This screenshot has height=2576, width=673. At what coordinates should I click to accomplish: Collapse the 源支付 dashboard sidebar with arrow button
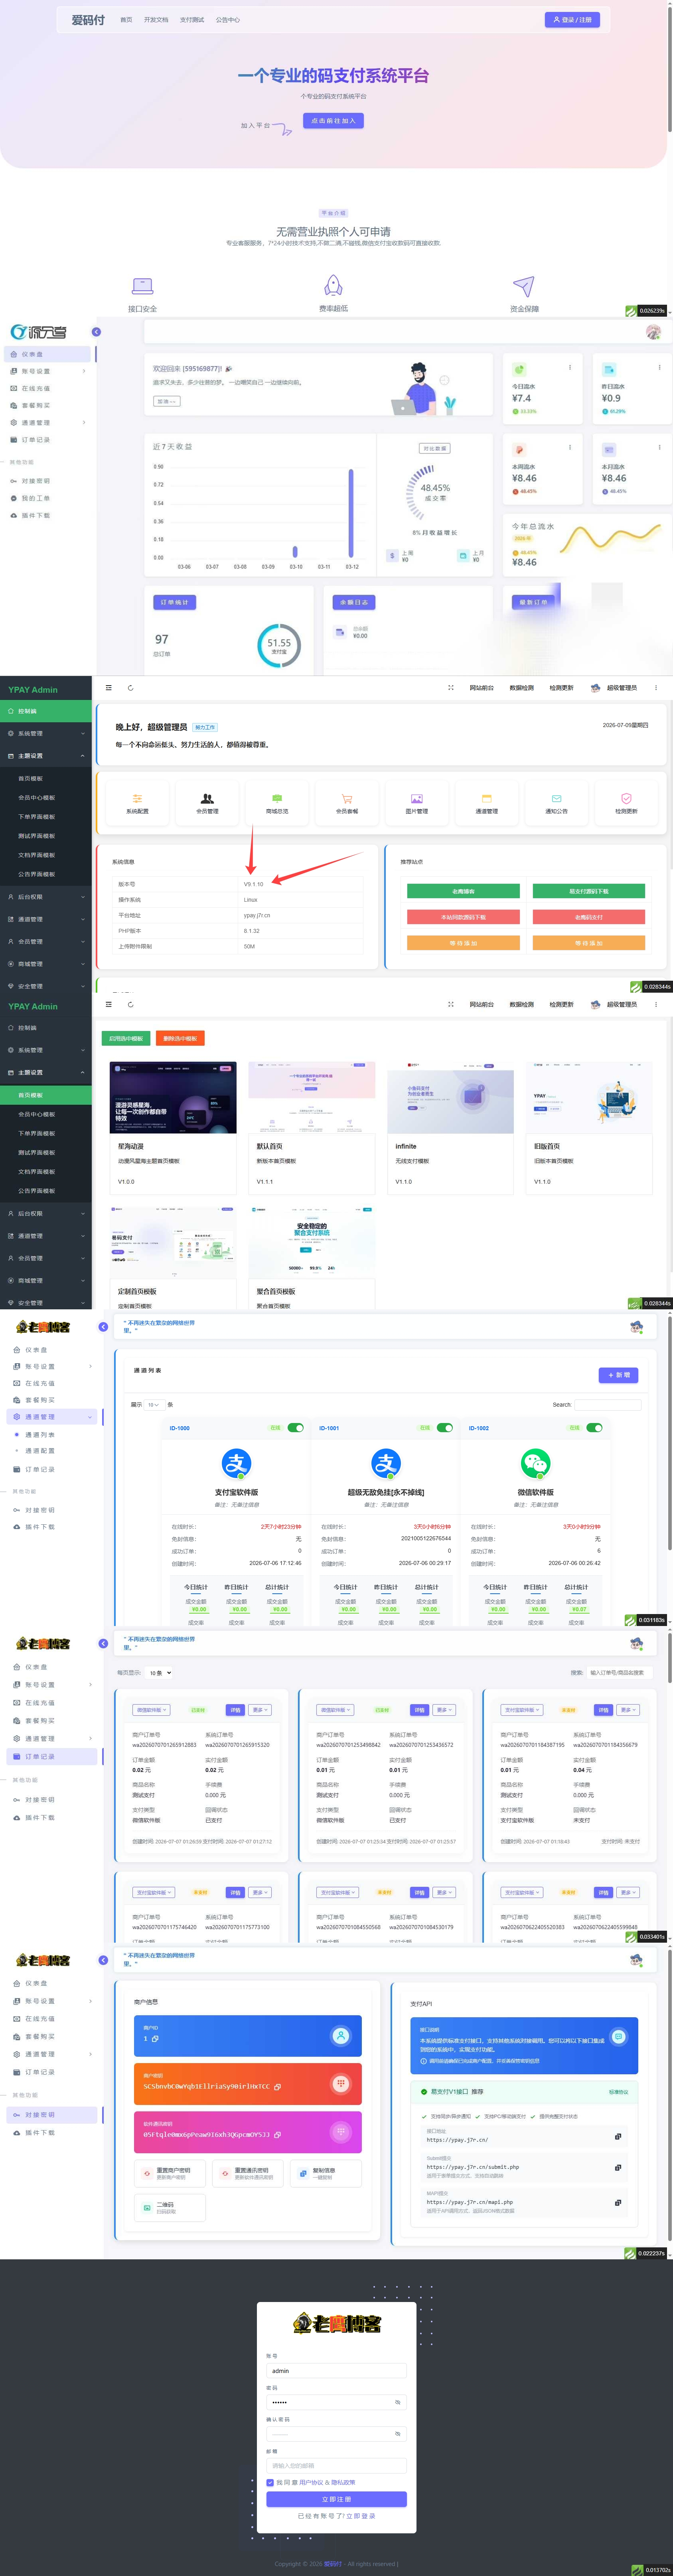[97, 331]
